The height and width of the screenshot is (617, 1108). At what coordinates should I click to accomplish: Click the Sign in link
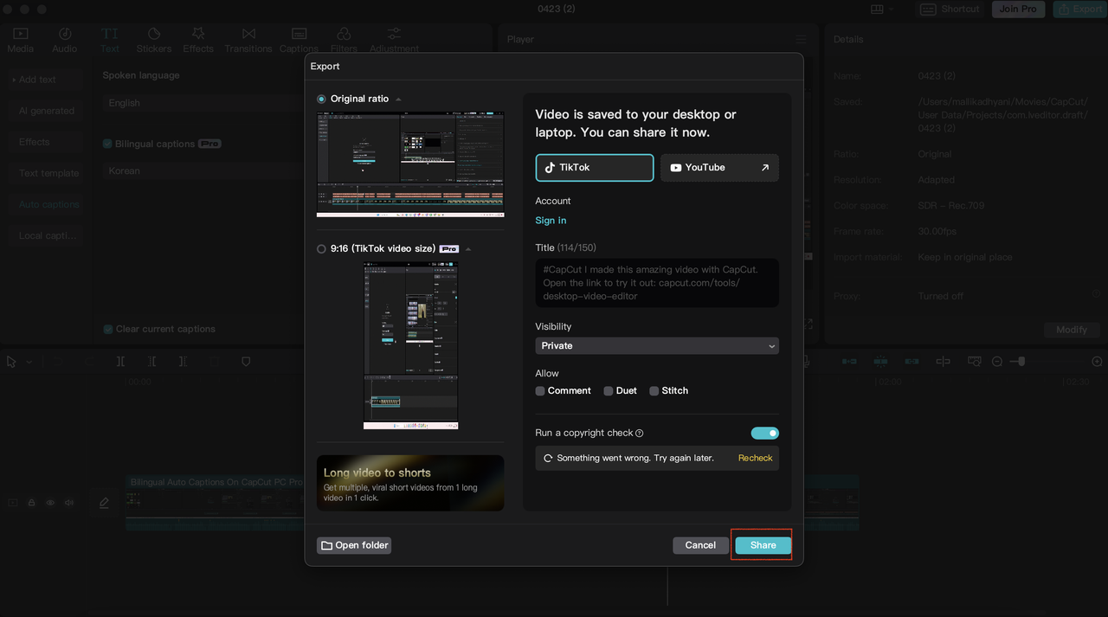click(551, 221)
